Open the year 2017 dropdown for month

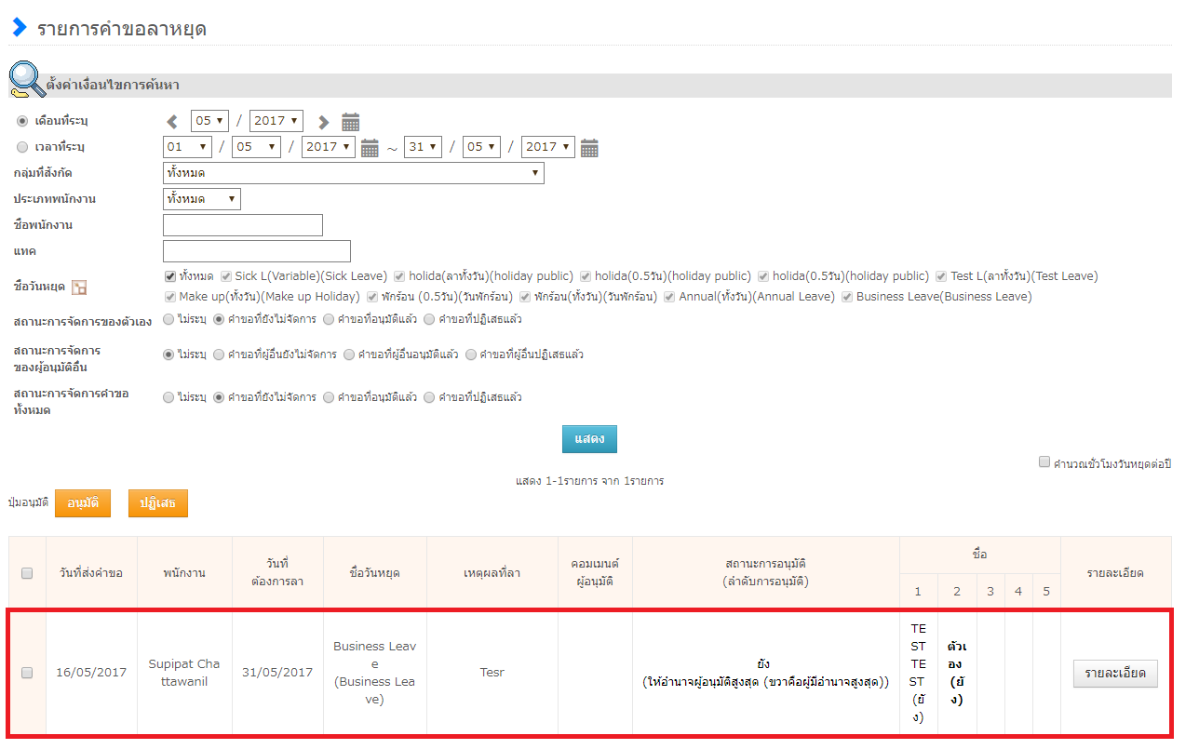pyautogui.click(x=276, y=121)
